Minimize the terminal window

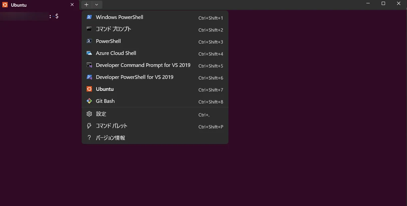[368, 4]
